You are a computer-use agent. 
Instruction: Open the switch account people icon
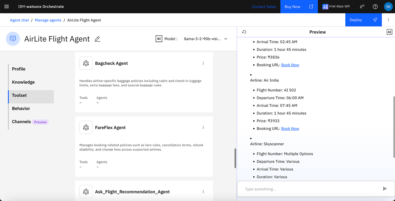(362, 6)
